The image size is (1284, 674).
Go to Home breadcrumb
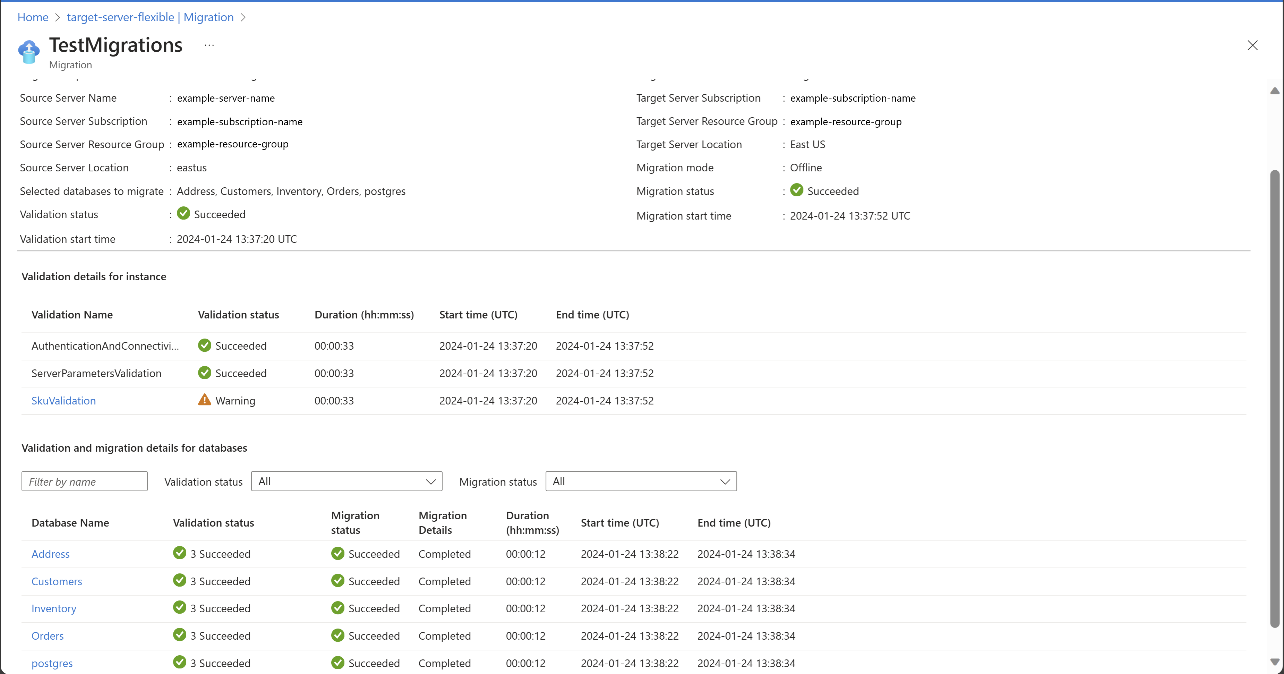click(x=33, y=17)
